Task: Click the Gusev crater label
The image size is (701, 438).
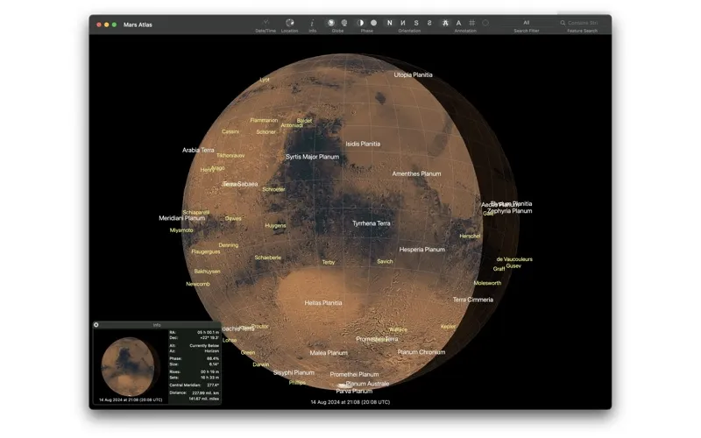Action: click(x=513, y=266)
